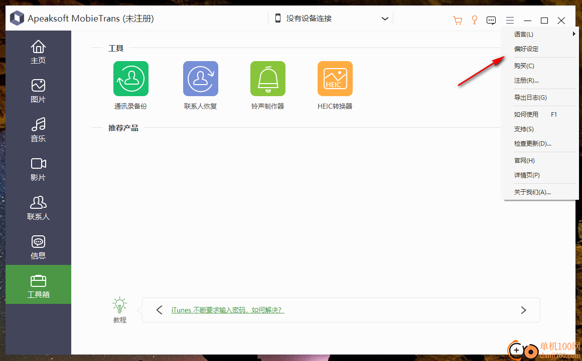The height and width of the screenshot is (361, 582).
Task: Open 官网(H) official site entry
Action: click(540, 160)
